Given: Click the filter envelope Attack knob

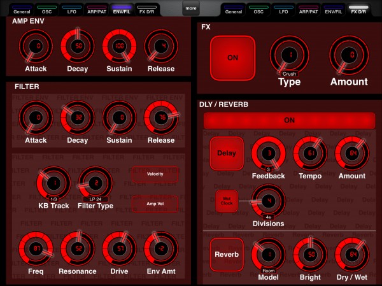Looking at the screenshot, I should coord(36,117).
